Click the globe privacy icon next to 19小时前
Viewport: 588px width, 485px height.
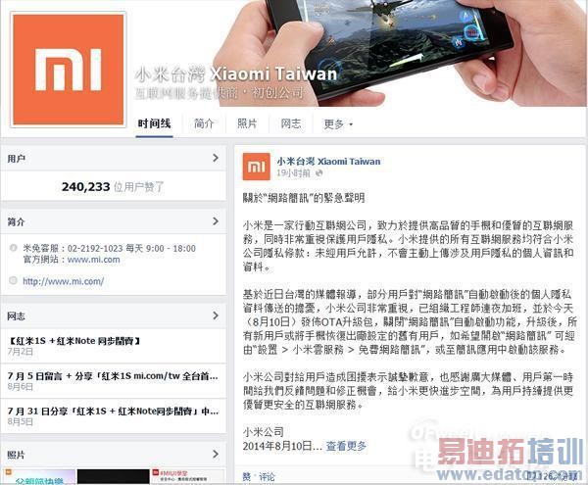(319, 173)
